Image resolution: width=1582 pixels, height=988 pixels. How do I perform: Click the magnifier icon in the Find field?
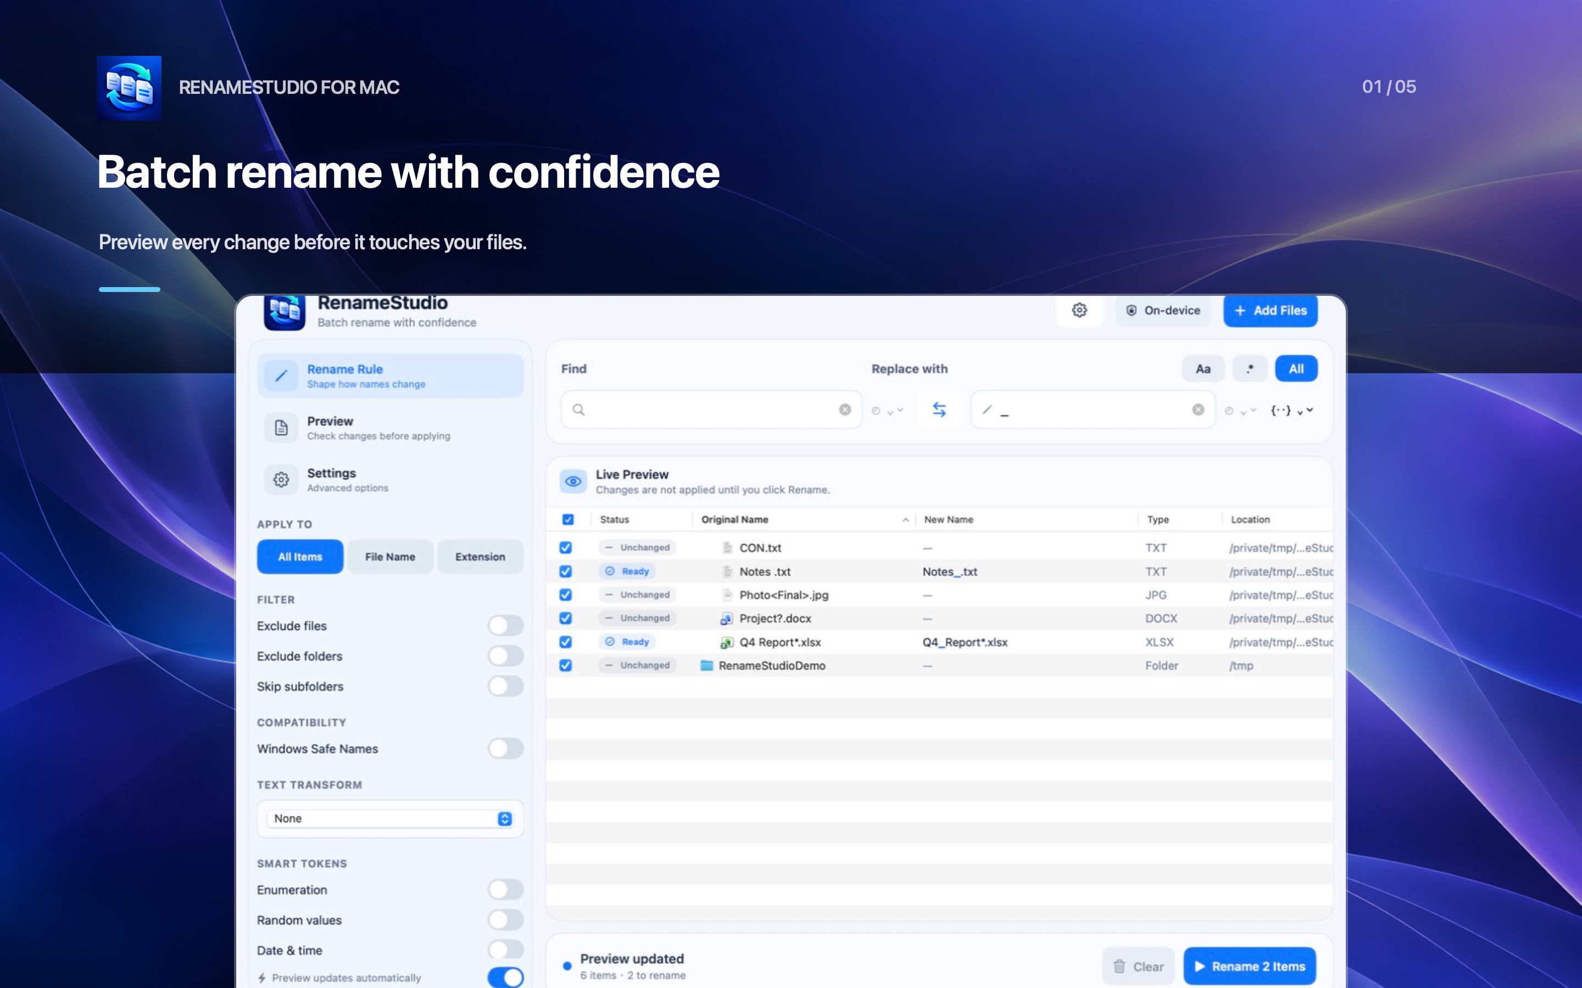578,409
